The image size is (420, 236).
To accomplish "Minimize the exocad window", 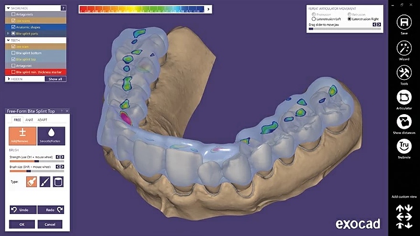I will pos(393,5).
